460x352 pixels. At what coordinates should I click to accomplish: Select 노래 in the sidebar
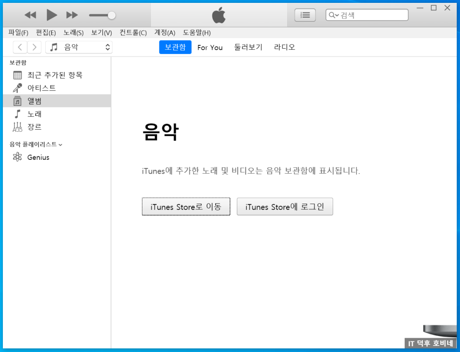57,114
